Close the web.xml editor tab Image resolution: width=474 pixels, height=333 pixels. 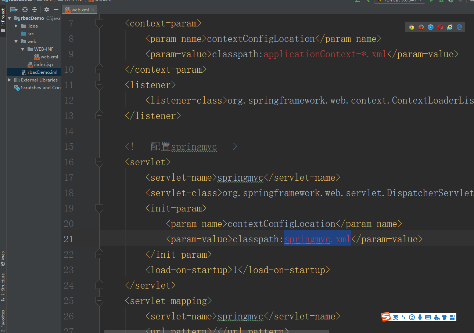pyautogui.click(x=93, y=10)
